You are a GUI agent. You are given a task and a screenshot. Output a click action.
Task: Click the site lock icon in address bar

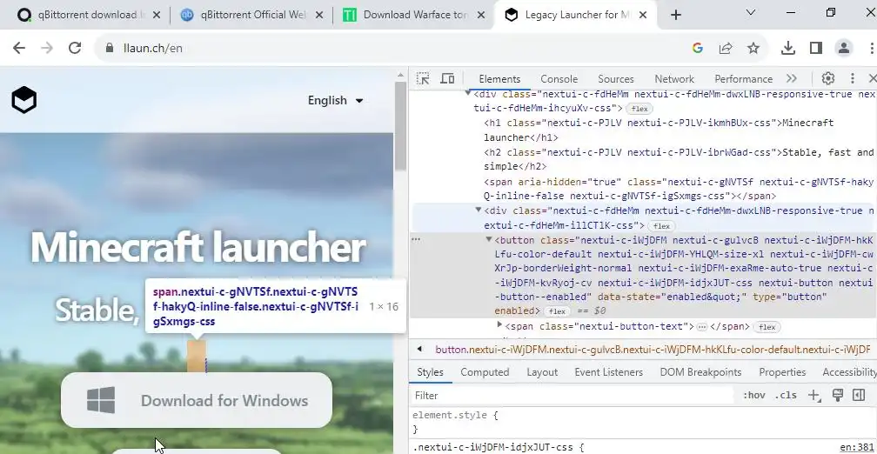point(109,48)
